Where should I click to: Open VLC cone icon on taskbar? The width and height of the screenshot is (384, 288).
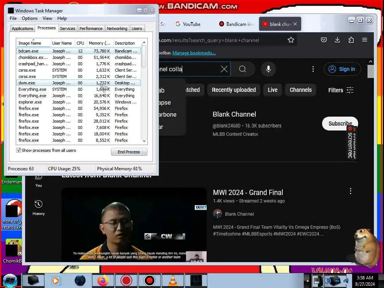click(172, 280)
